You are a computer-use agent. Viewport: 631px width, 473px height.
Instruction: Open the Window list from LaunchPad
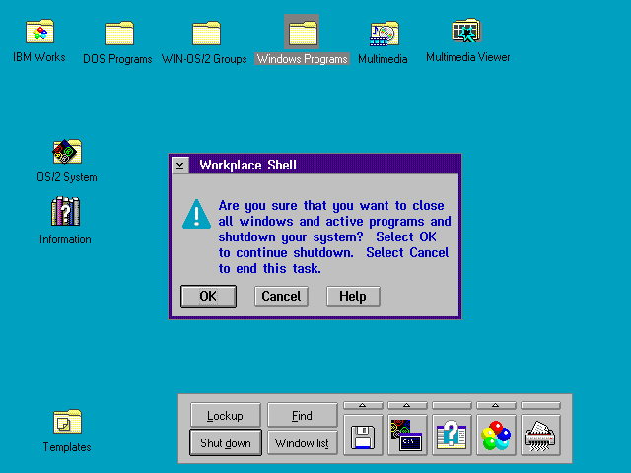click(x=303, y=442)
